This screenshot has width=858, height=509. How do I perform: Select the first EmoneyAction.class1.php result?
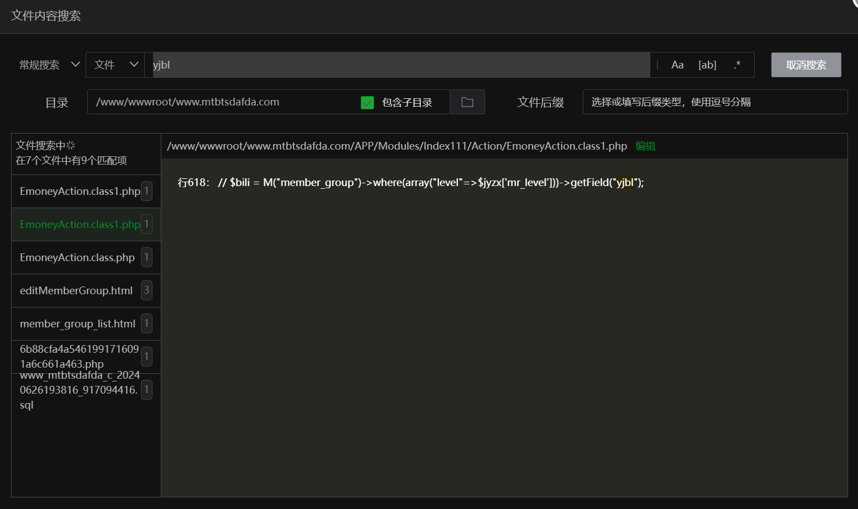[x=80, y=192]
